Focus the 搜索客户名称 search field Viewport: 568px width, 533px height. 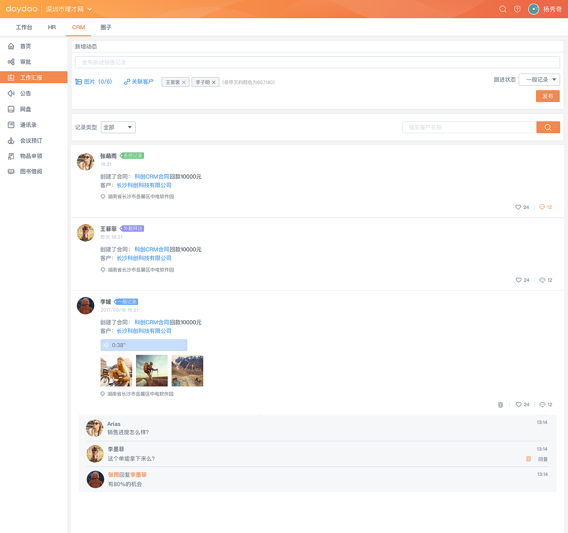pos(469,127)
